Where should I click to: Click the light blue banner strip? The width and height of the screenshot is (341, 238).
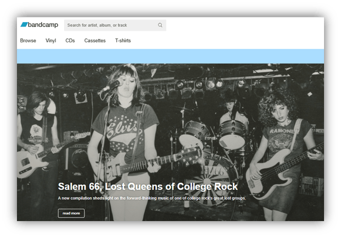[x=170, y=56]
